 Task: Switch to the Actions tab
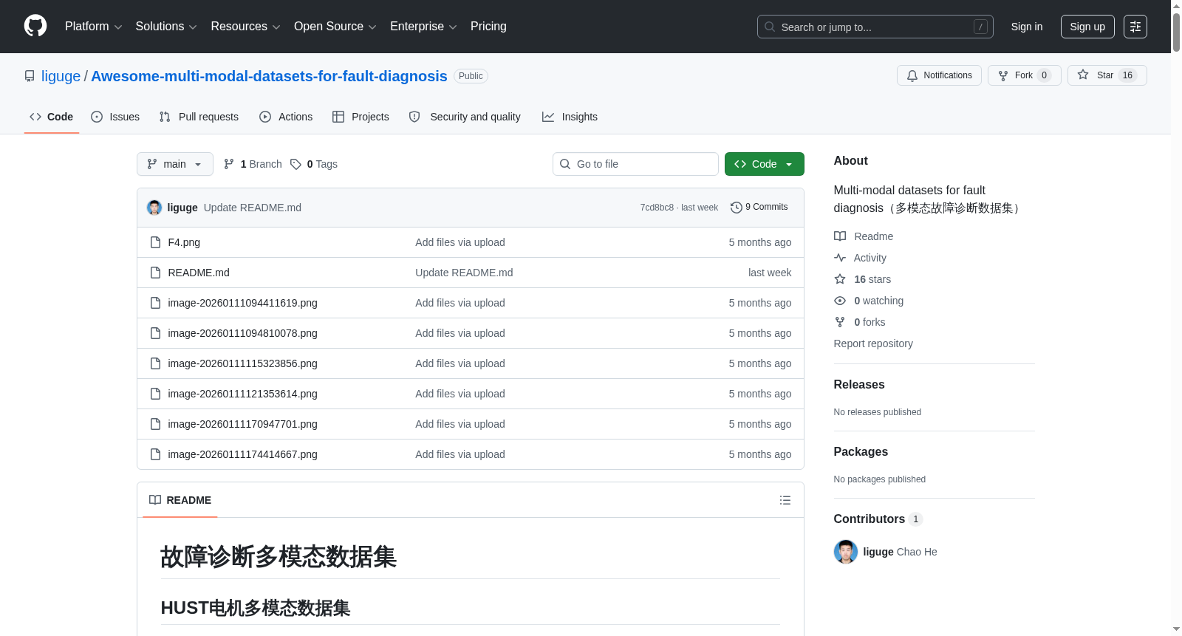coord(286,117)
